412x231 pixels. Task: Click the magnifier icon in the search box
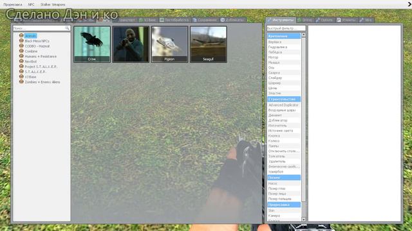(x=67, y=28)
